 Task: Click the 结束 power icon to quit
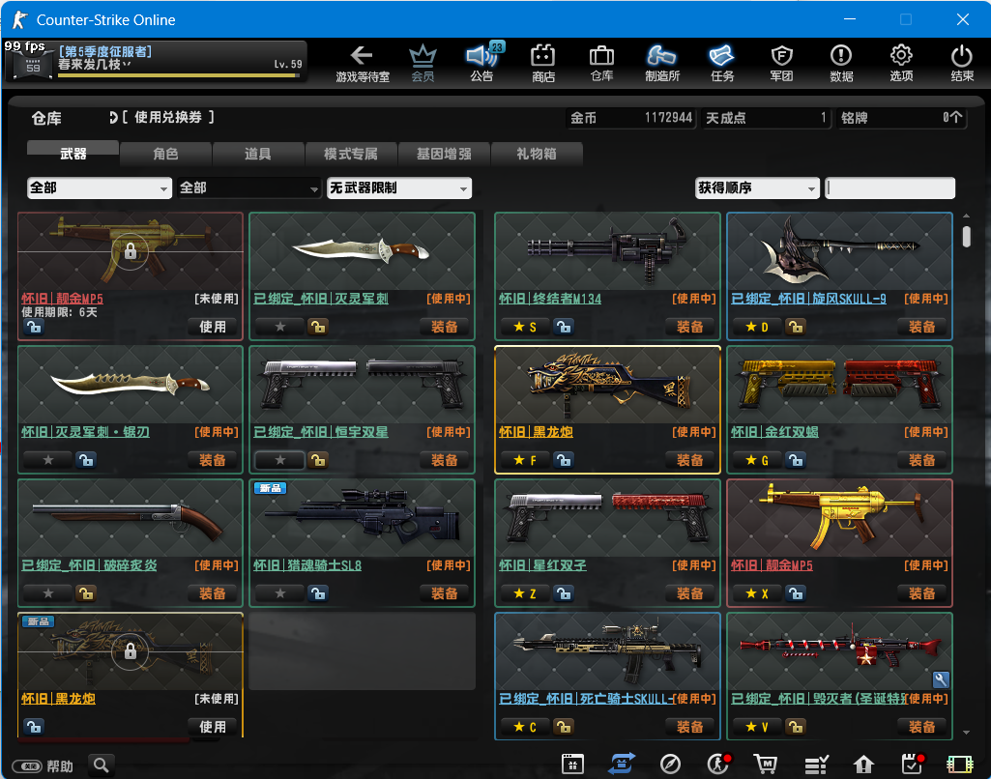pyautogui.click(x=962, y=63)
